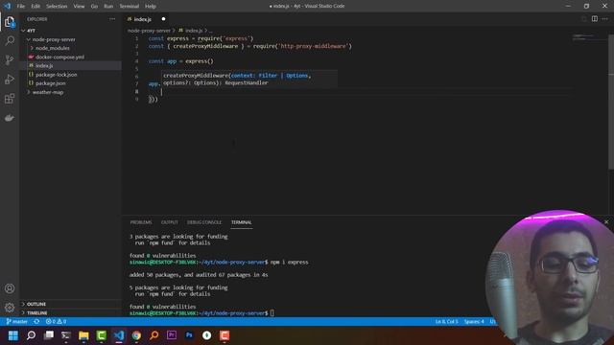Close the terminal panel

[606, 221]
